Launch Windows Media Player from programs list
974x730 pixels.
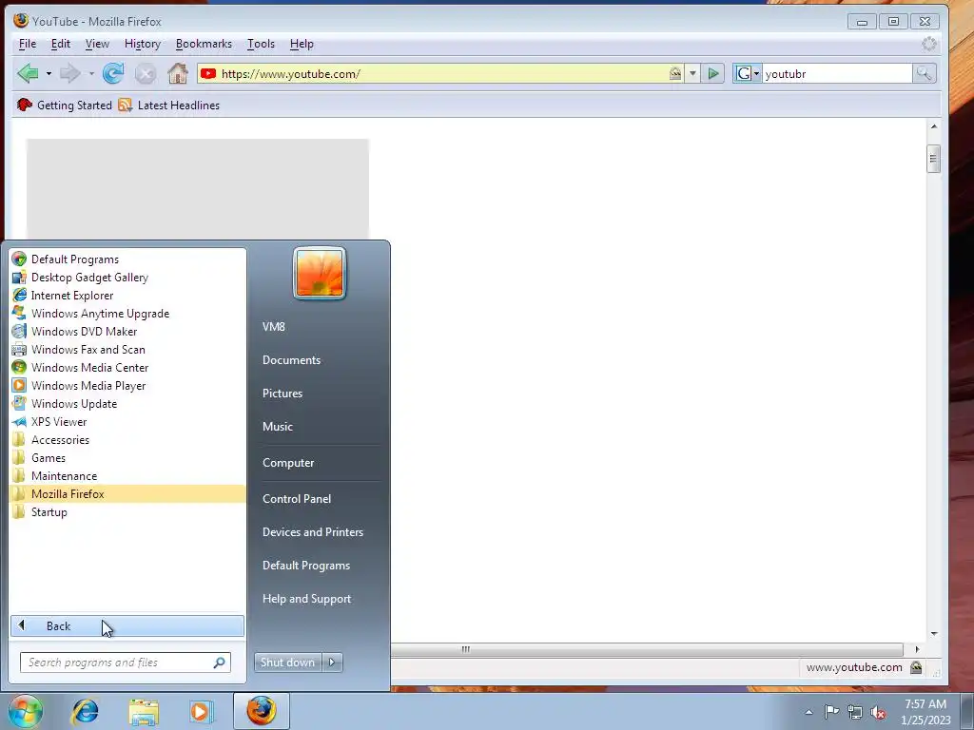coord(88,386)
